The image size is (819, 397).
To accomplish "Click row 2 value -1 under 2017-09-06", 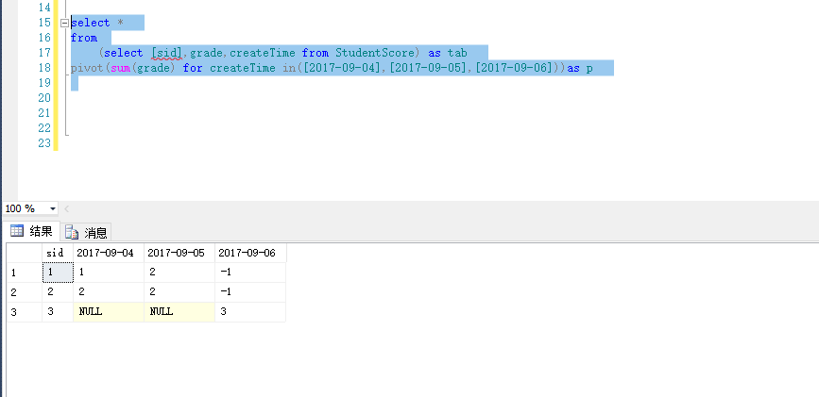I will pos(250,292).
